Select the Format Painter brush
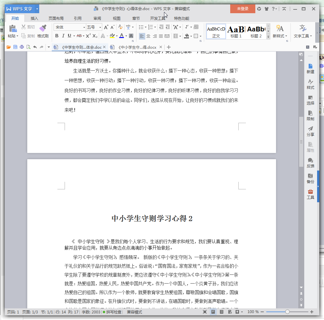The image size is (324, 320). point(43,28)
